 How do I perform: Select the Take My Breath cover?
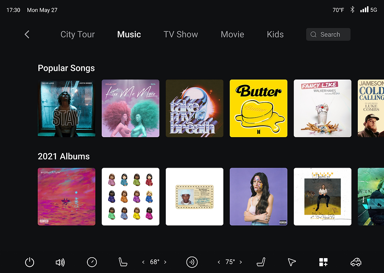coord(194,108)
